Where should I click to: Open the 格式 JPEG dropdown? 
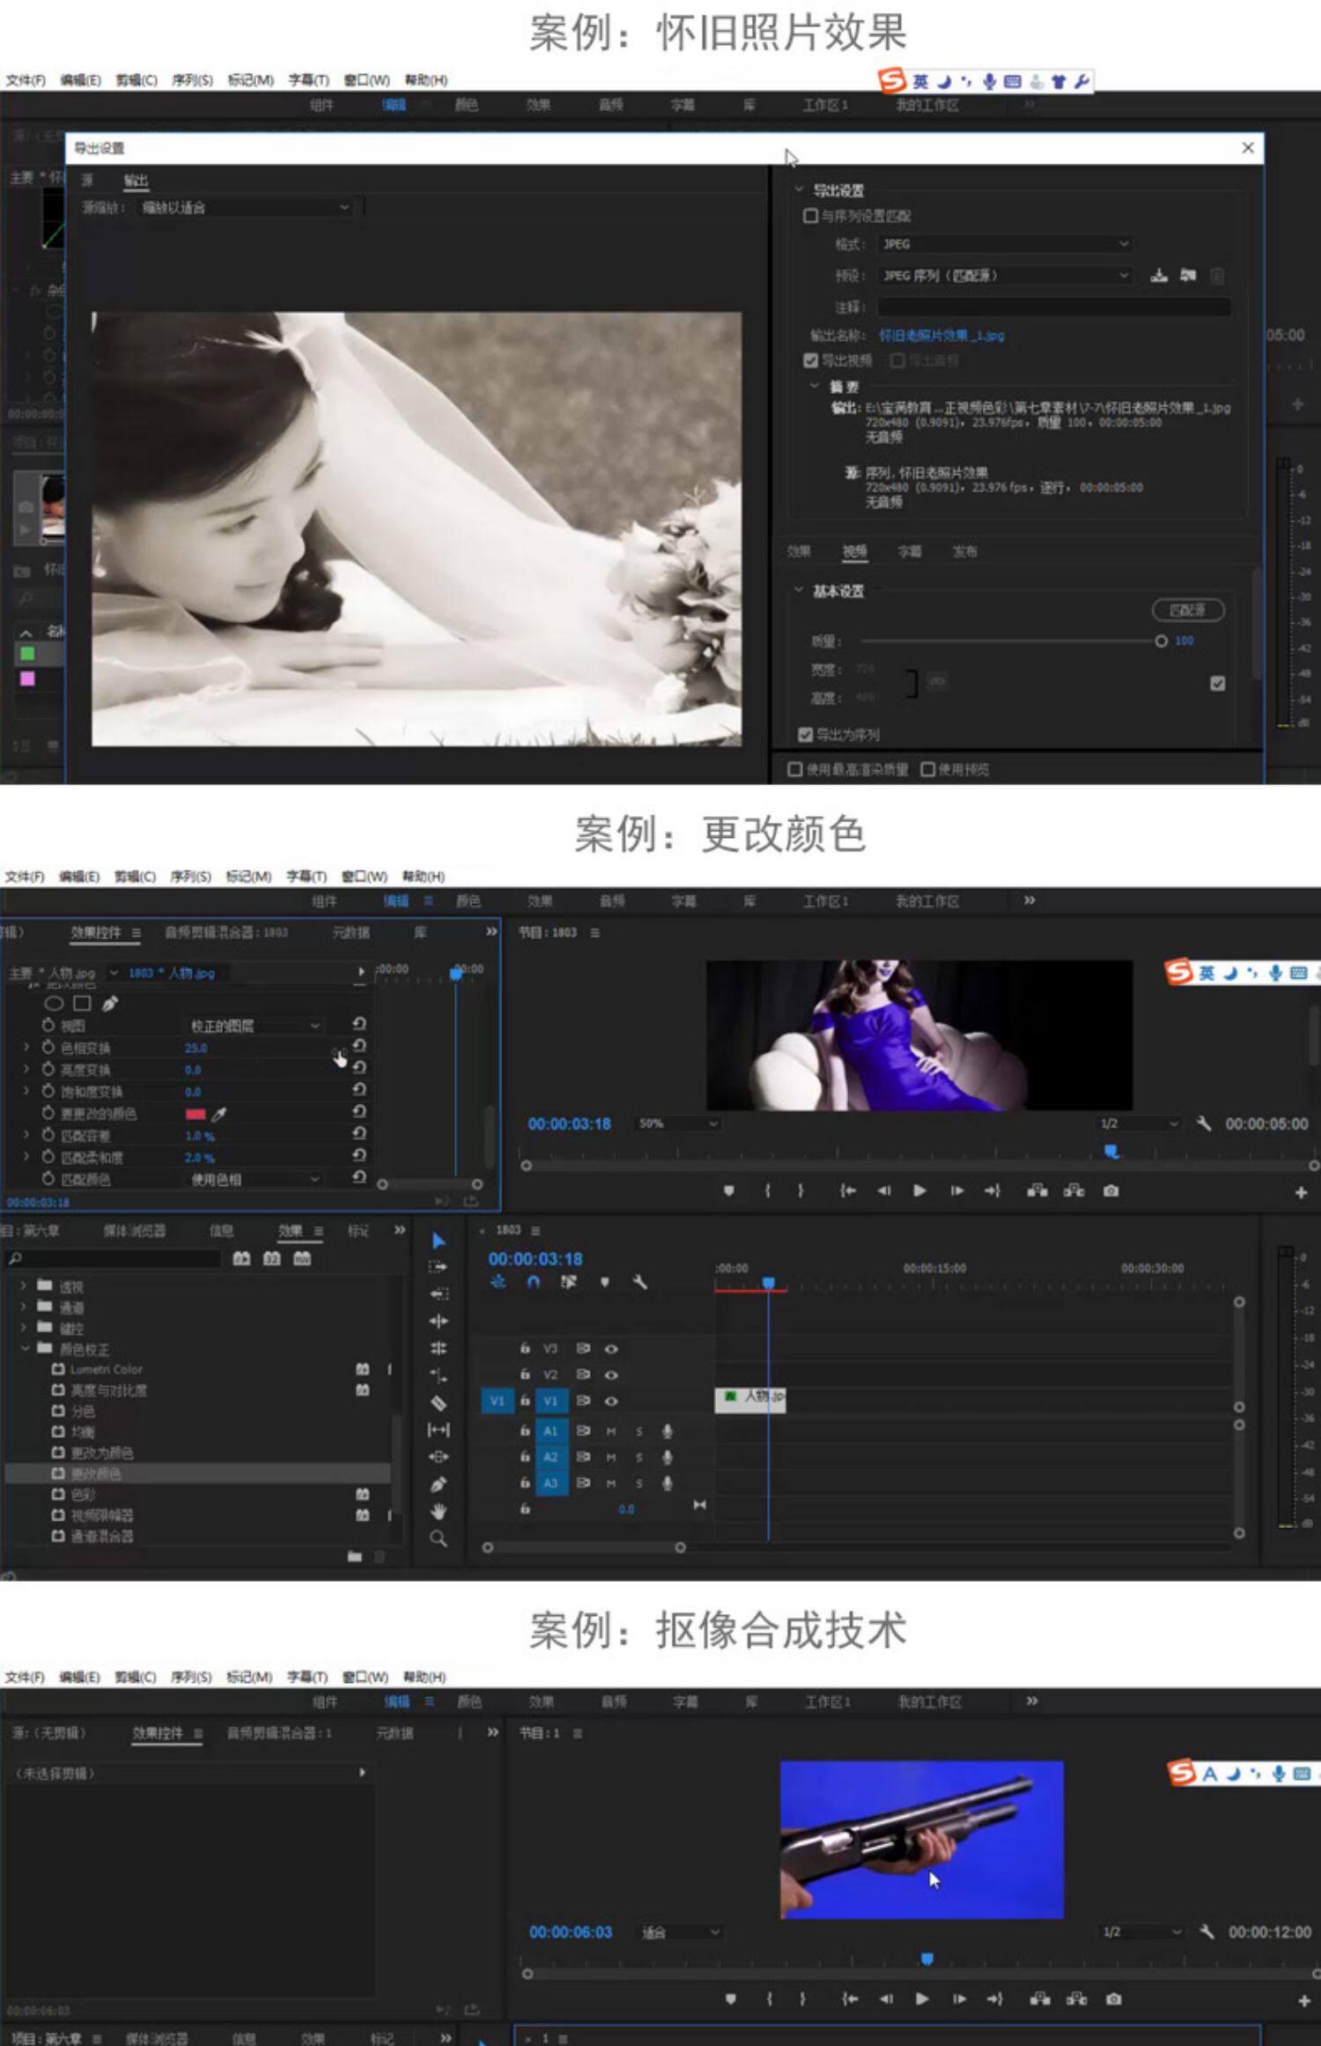[1005, 243]
